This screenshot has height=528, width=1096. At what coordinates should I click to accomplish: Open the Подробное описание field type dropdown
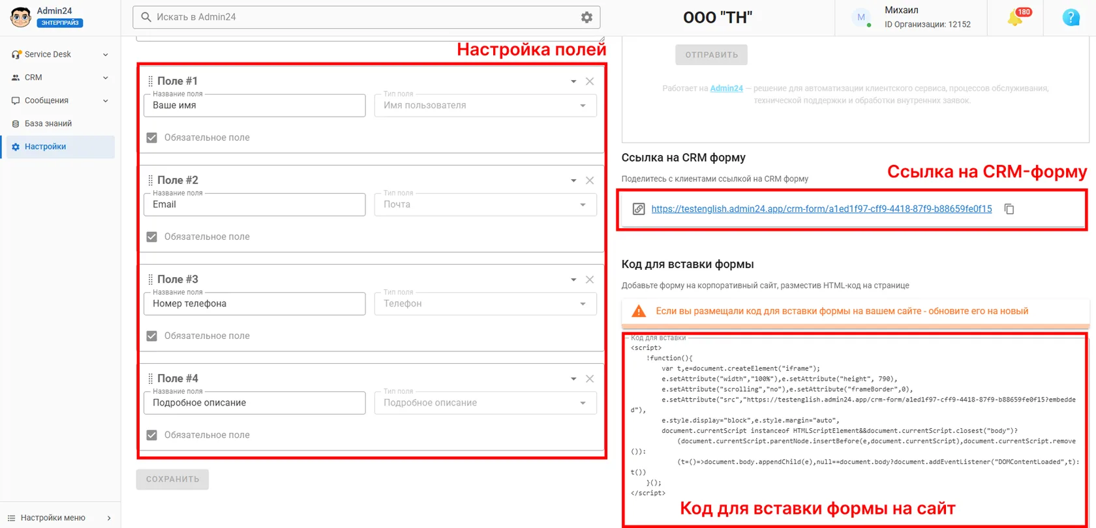(485, 403)
